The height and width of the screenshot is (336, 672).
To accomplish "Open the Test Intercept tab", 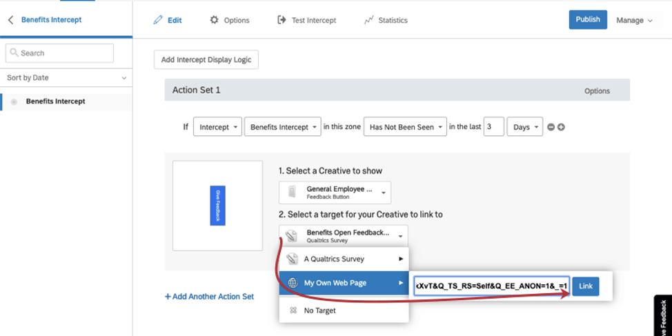I will [x=306, y=20].
